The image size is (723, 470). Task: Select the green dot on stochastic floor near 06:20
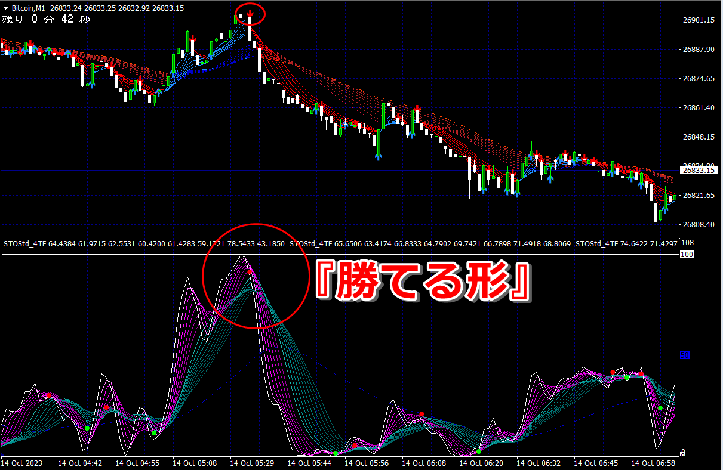coord(479,452)
